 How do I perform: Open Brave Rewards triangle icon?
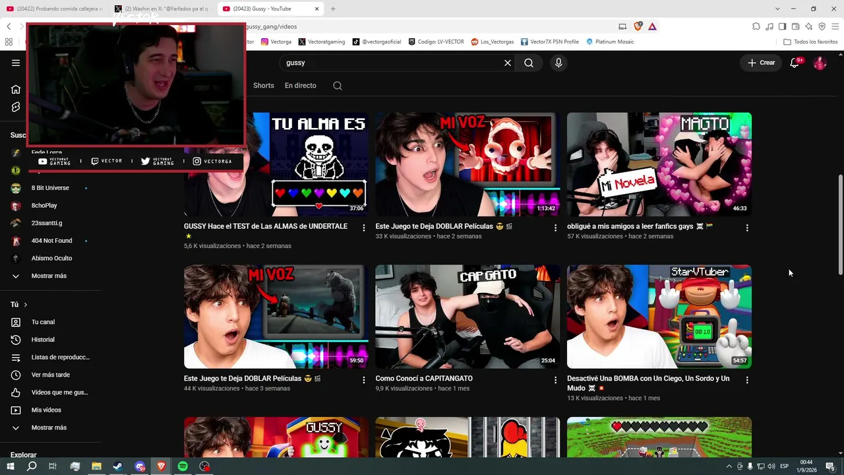652,26
